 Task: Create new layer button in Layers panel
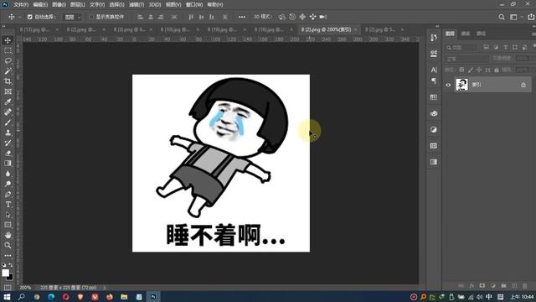click(x=514, y=285)
